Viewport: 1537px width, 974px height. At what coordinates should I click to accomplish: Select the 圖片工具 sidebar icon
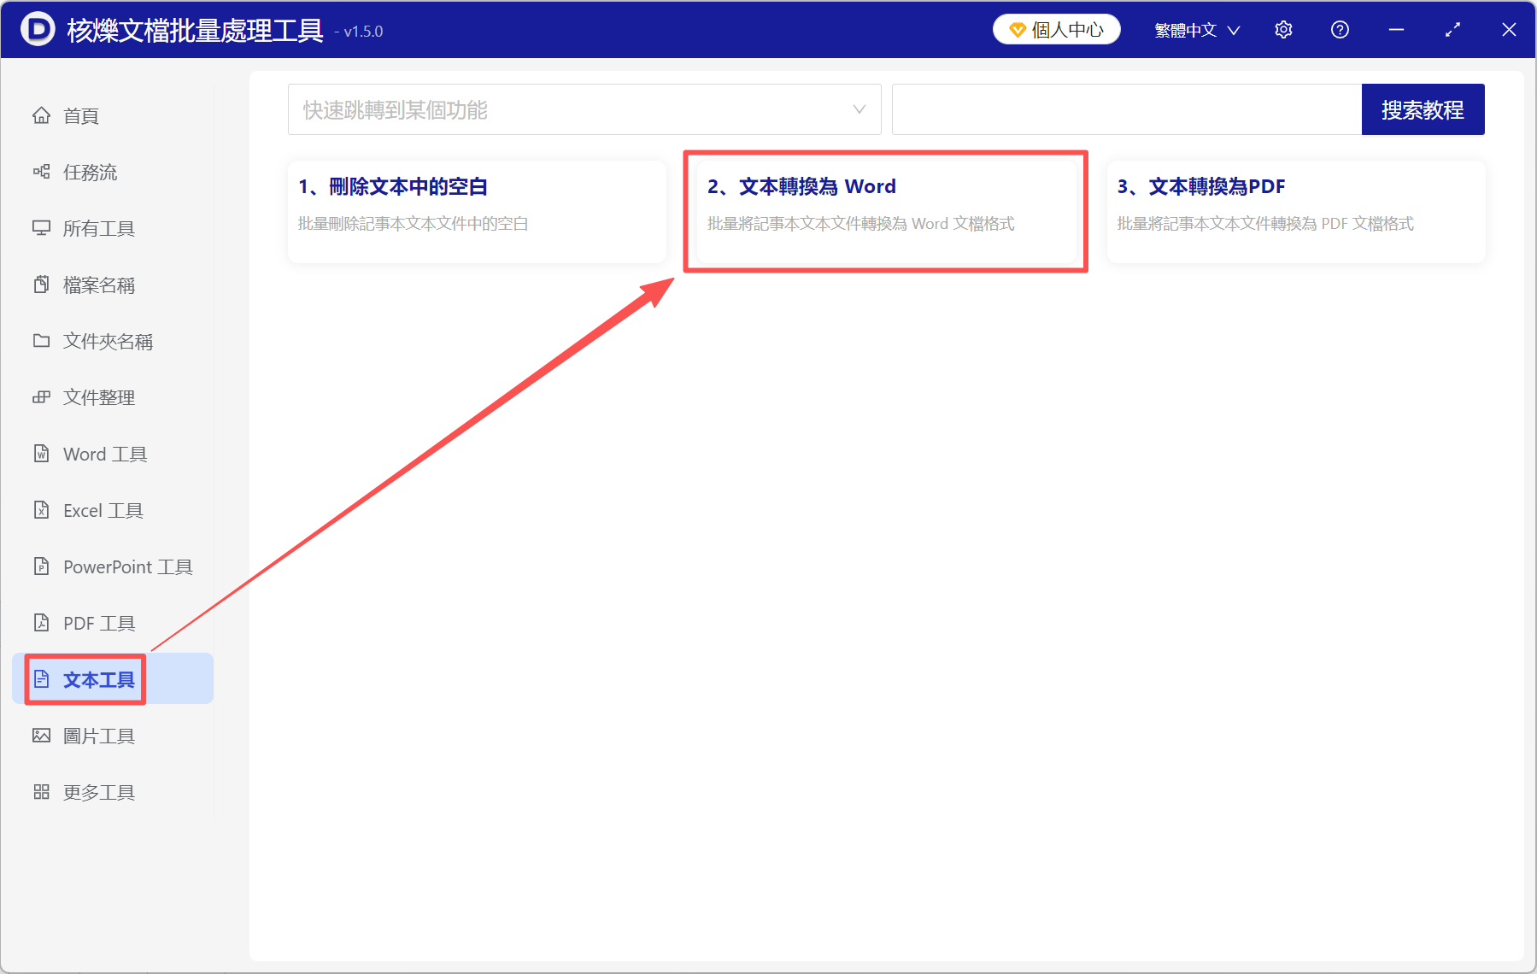[x=99, y=736]
